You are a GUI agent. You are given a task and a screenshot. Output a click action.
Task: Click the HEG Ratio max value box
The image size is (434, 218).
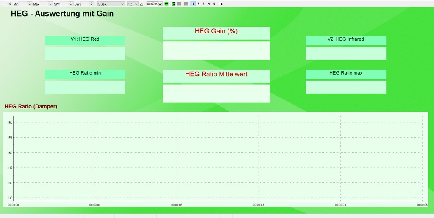point(346,87)
